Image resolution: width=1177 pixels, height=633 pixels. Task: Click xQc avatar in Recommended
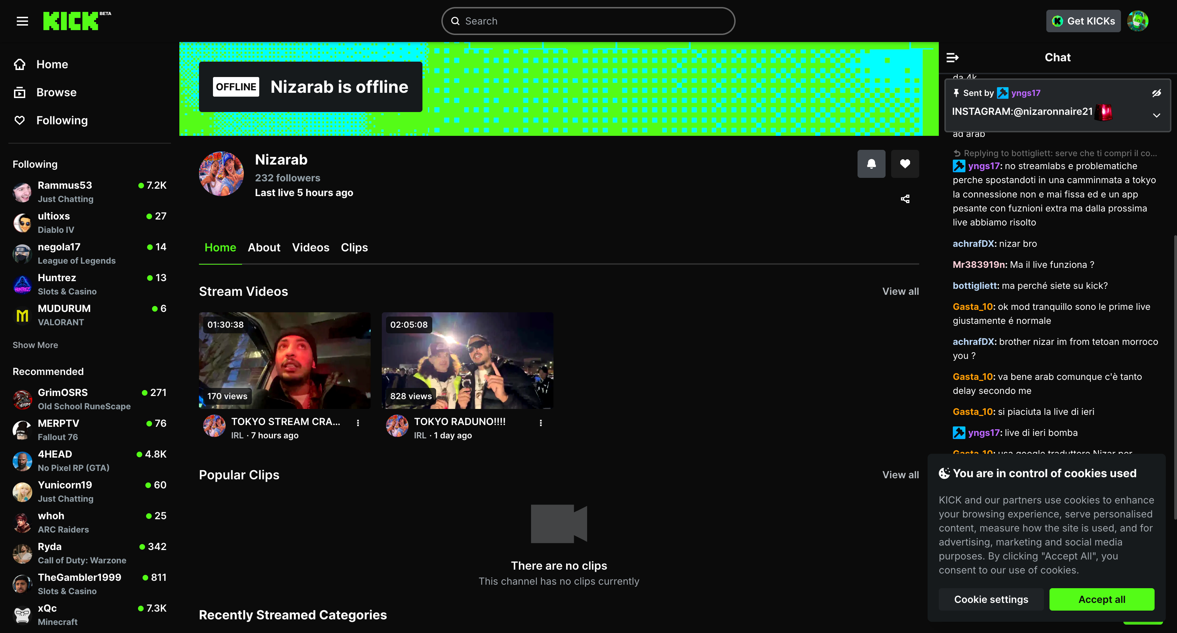pyautogui.click(x=22, y=615)
